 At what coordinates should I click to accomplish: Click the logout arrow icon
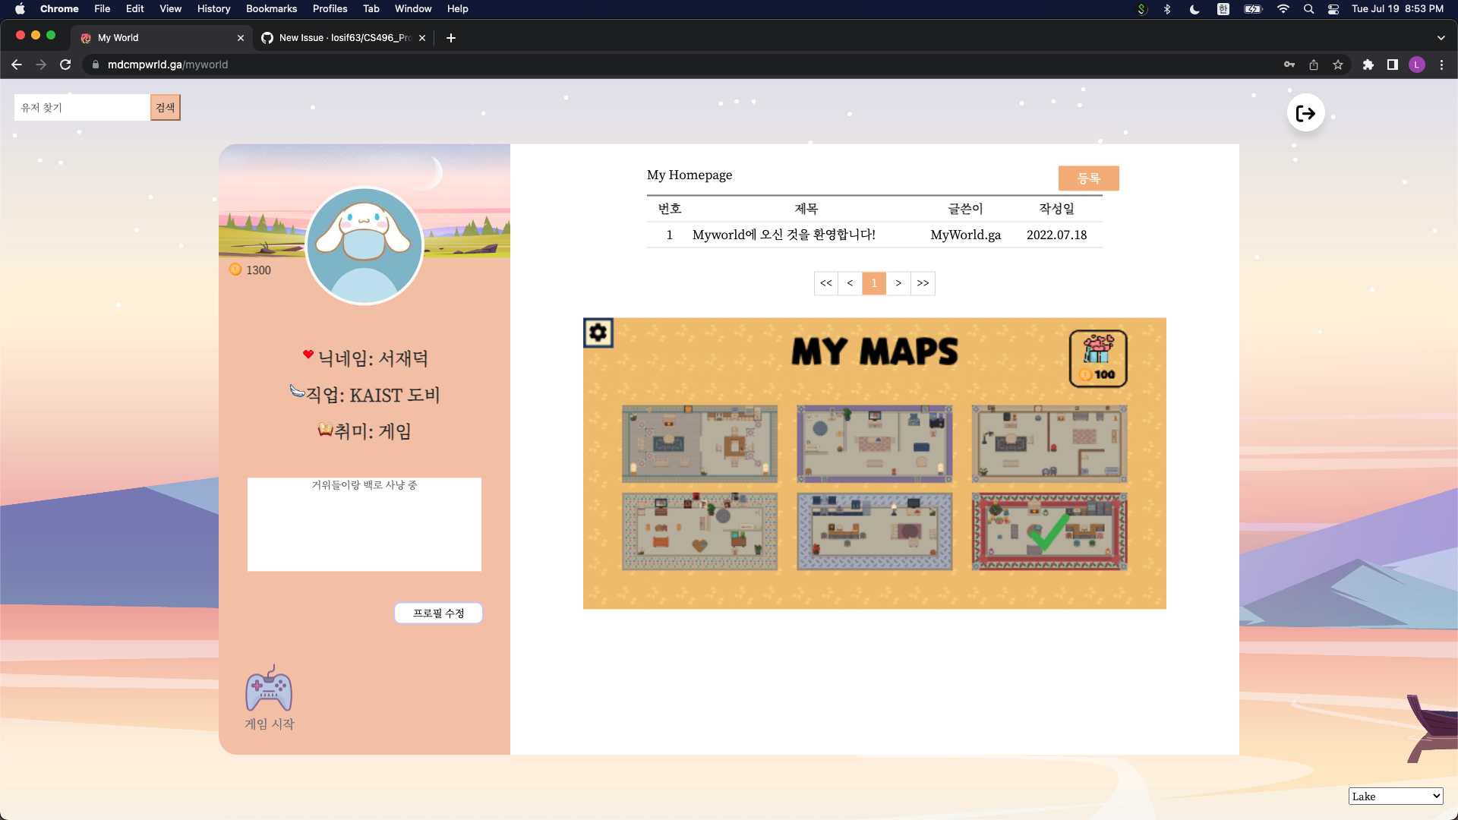click(x=1305, y=113)
